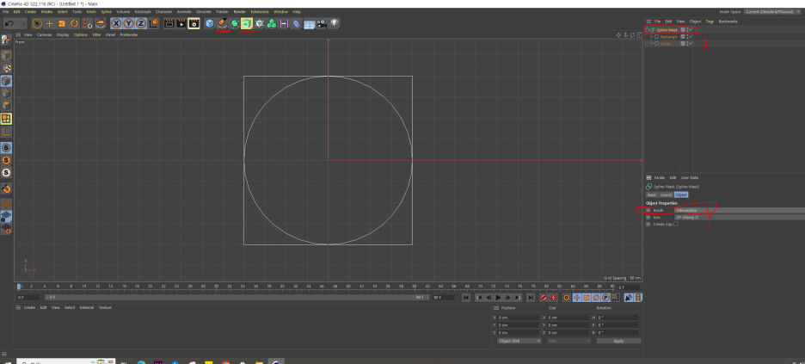Viewport: 805px width, 364px height.
Task: Click the Floor environment icon
Action: pos(309,23)
